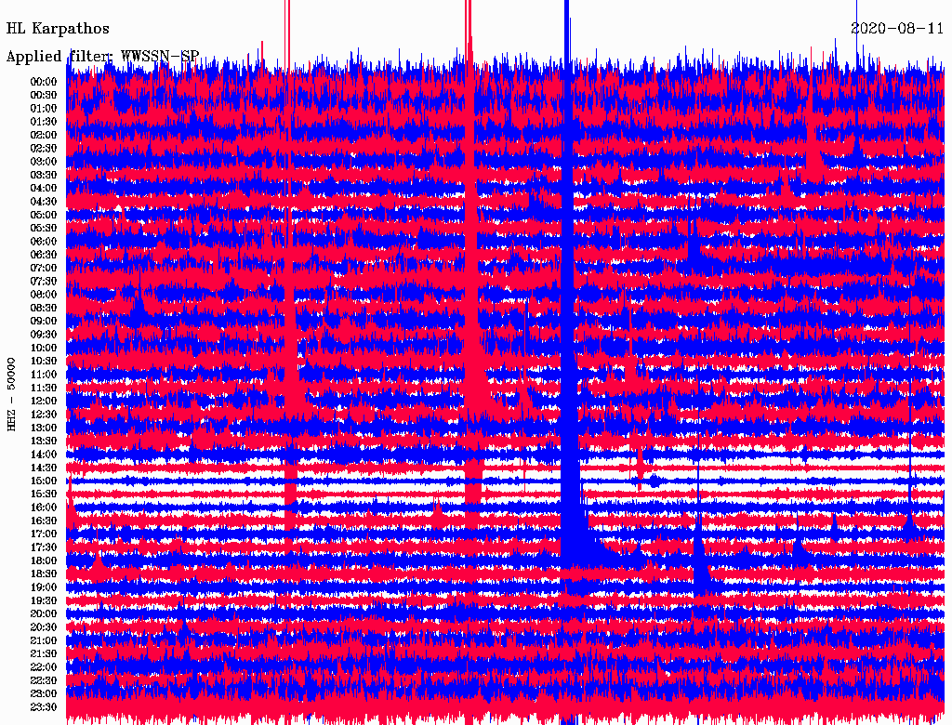The image size is (952, 725).
Task: Select the 01:00 time label
Action: click(44, 109)
